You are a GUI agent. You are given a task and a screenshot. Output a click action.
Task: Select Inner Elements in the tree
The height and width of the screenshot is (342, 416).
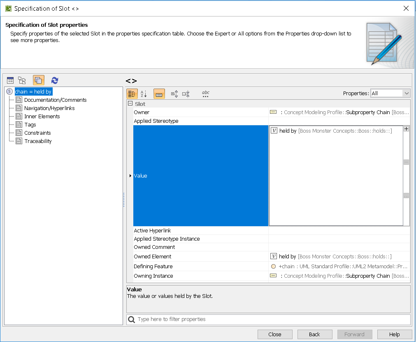click(x=42, y=116)
